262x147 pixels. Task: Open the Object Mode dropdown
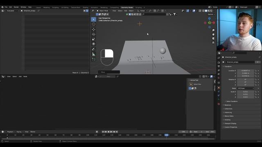point(104,11)
